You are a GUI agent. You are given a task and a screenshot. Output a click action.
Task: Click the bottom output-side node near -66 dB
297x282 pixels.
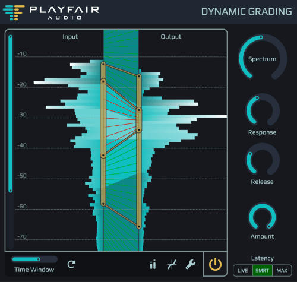139,227
